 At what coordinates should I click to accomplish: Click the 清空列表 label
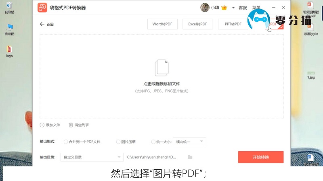click(x=82, y=125)
